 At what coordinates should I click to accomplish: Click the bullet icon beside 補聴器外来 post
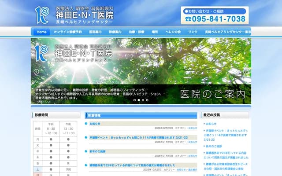[x=86, y=165]
